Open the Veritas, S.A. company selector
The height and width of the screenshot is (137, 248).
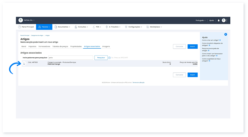[29, 20]
